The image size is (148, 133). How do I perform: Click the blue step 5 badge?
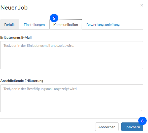pos(54,18)
